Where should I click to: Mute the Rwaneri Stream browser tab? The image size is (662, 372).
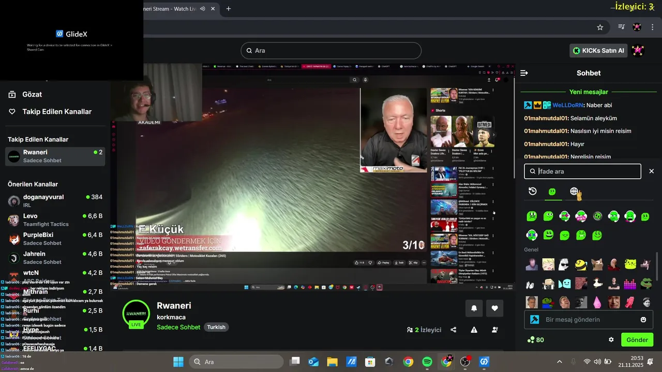pyautogui.click(x=202, y=9)
